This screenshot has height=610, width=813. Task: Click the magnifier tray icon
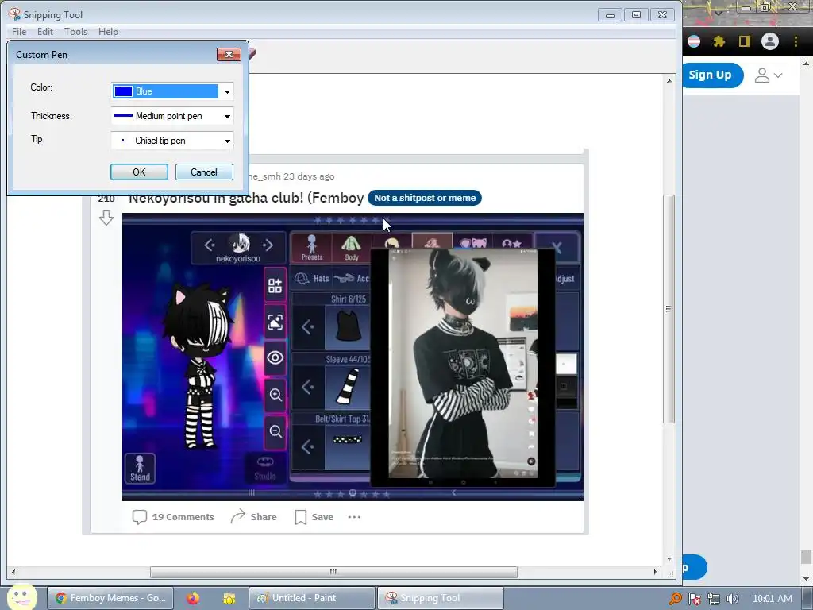click(x=675, y=599)
